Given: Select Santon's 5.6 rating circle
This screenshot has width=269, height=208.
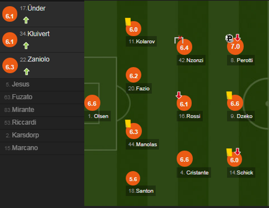Looking at the screenshot, I should tap(133, 179).
